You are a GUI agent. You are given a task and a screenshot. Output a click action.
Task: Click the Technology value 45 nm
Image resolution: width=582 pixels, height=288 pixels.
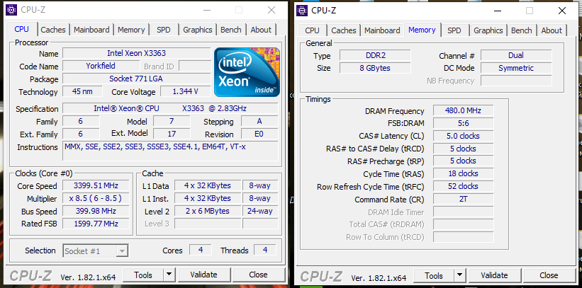[x=82, y=91]
